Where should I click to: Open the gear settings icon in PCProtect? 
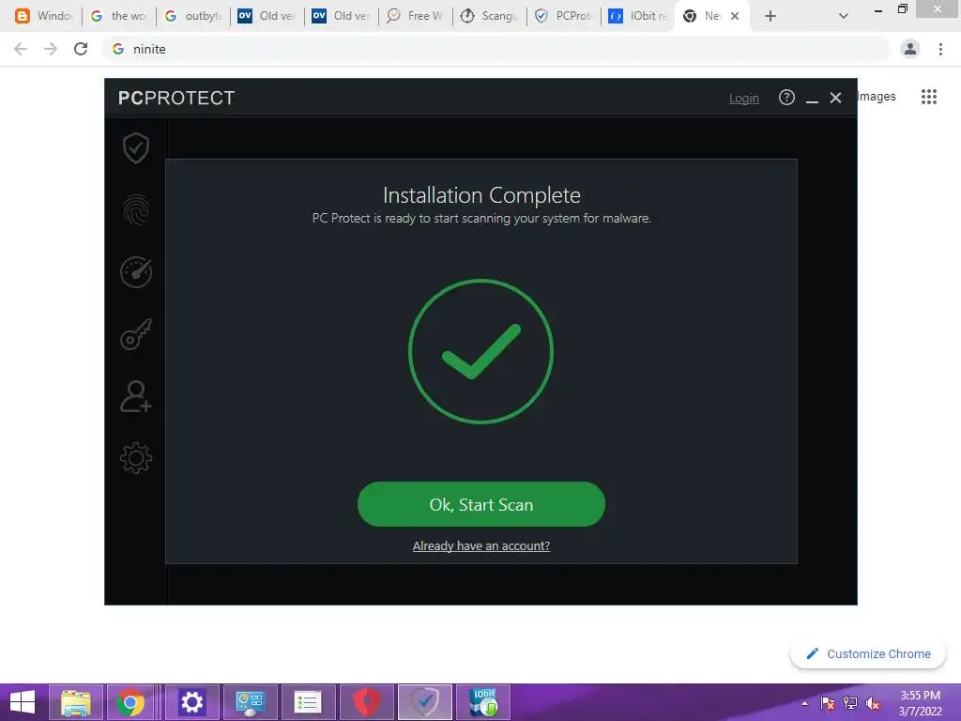coord(135,458)
